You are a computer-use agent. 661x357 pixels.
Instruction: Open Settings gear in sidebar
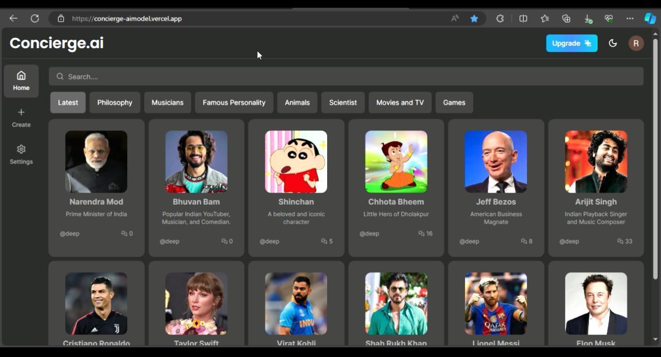coord(21,149)
